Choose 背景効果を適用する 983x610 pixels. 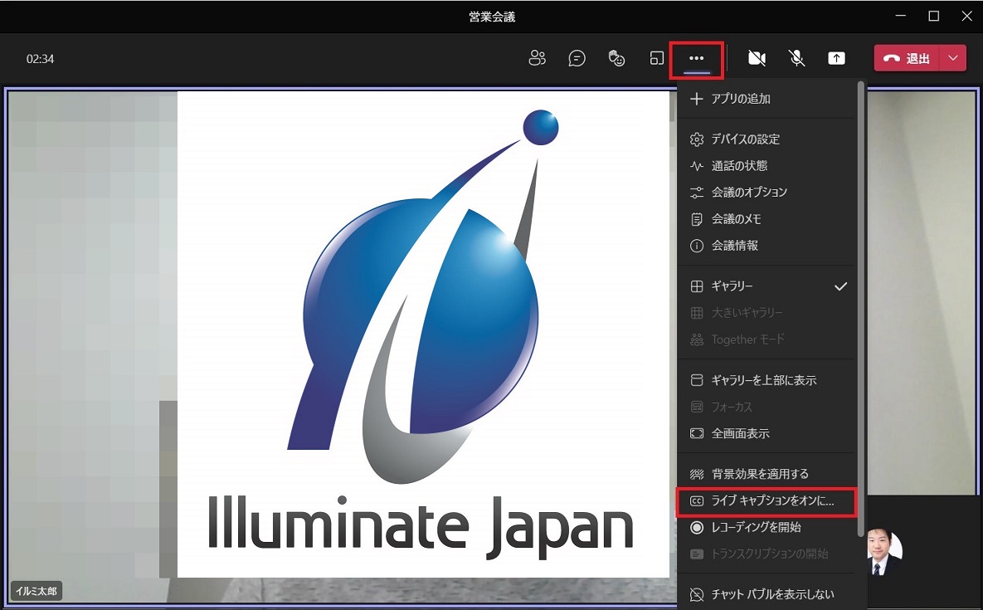click(766, 474)
